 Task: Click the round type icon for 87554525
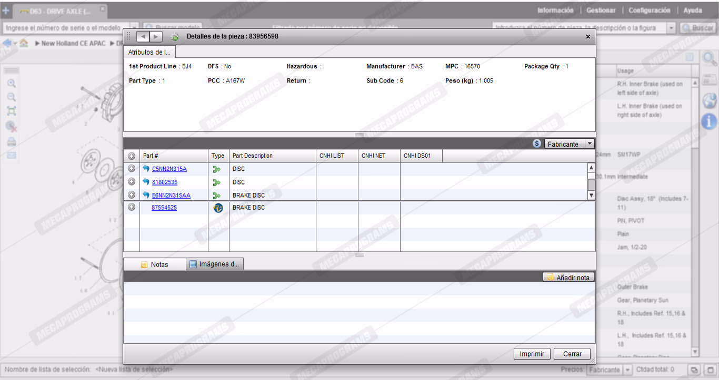point(218,208)
